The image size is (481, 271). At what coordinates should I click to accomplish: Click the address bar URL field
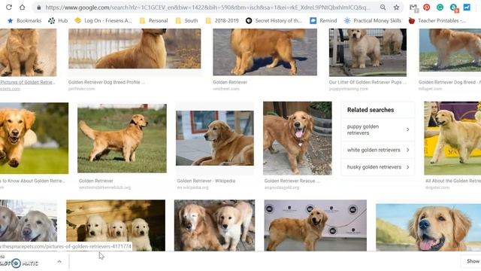pyautogui.click(x=207, y=8)
